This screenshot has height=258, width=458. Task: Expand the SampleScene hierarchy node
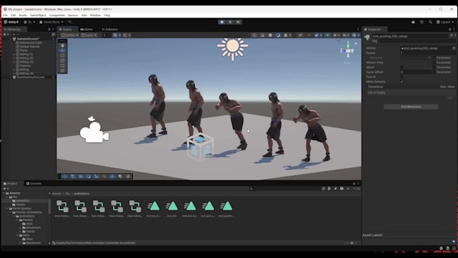click(x=11, y=39)
